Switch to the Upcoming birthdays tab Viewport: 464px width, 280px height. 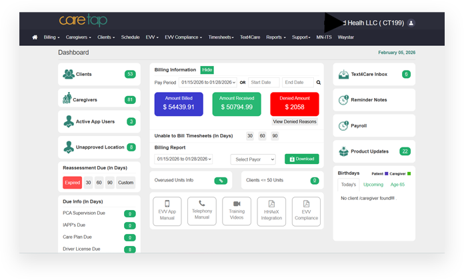pyautogui.click(x=373, y=184)
